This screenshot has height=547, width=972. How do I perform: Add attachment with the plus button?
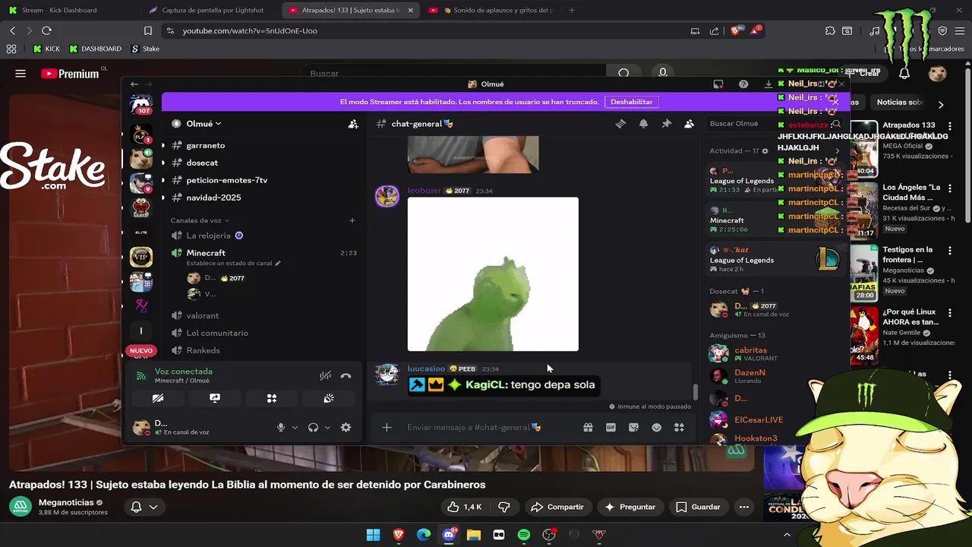click(x=387, y=428)
